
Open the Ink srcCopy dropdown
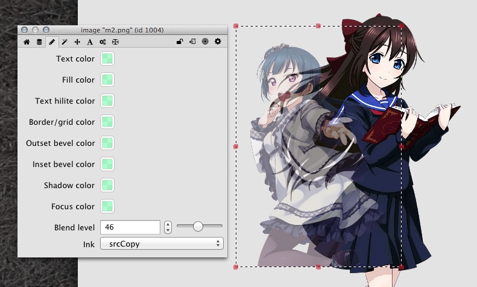point(162,244)
